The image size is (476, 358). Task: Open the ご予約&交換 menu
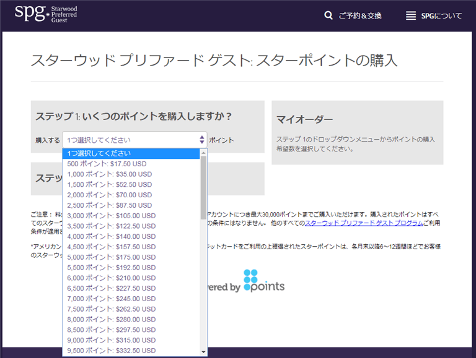point(359,15)
